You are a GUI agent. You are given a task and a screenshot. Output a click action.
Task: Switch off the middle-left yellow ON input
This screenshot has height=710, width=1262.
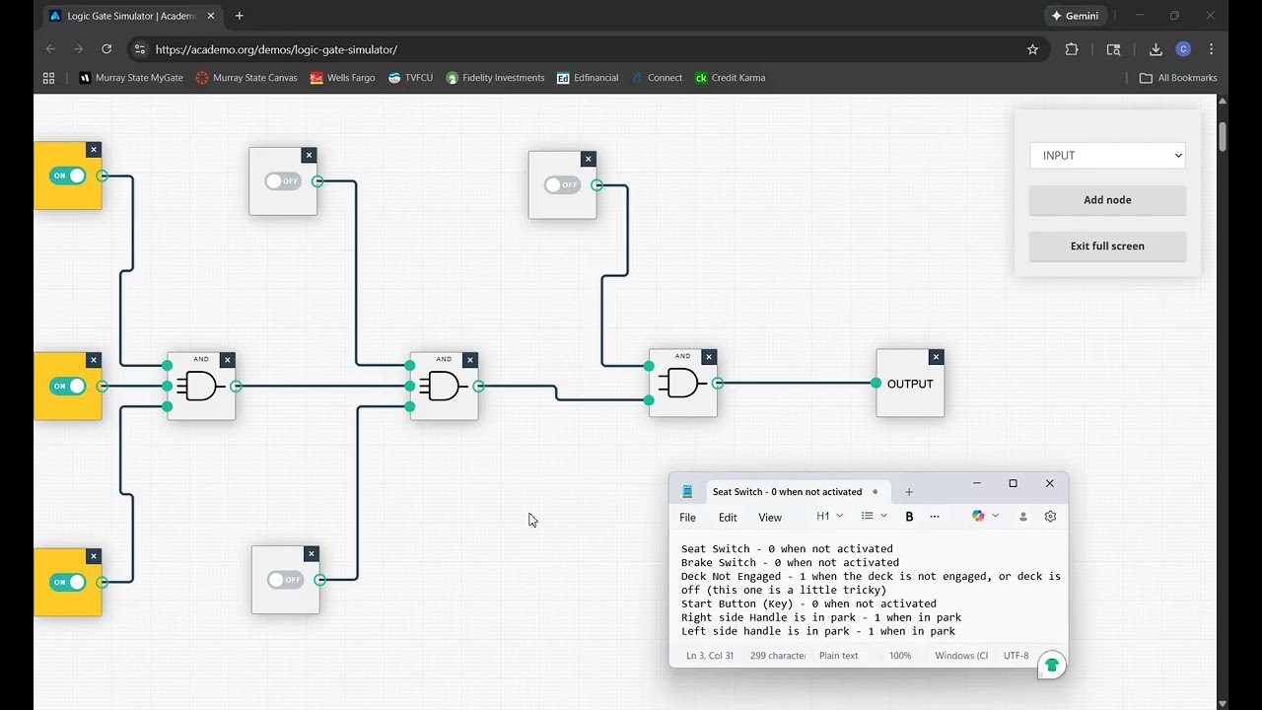coord(68,386)
